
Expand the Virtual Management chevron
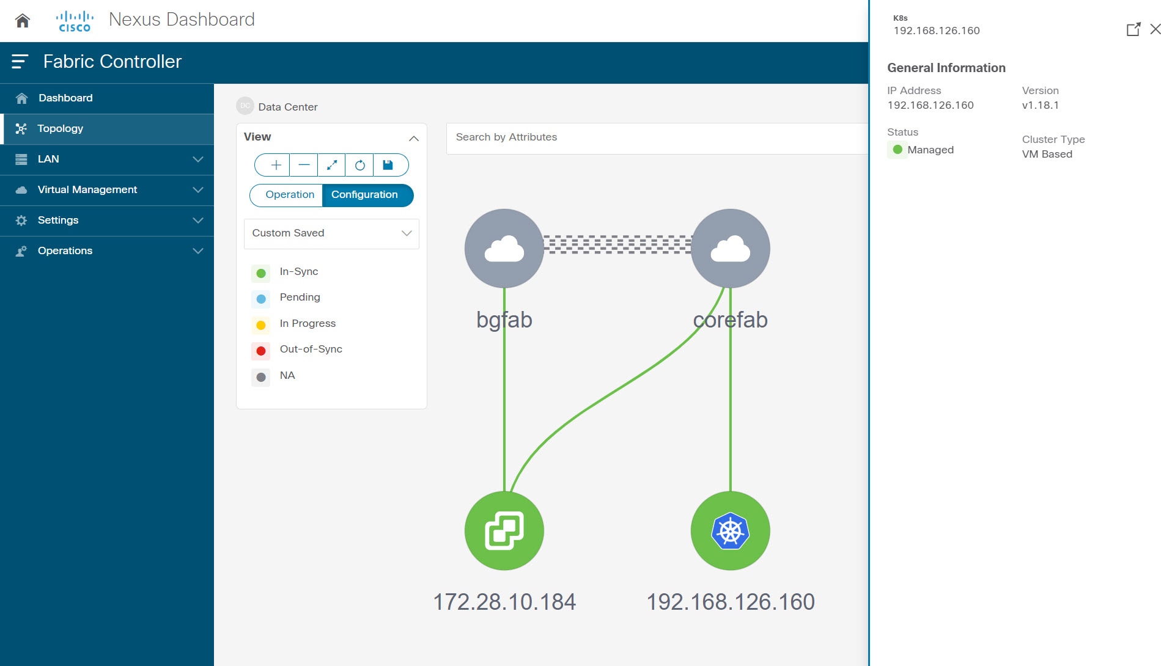coord(198,190)
